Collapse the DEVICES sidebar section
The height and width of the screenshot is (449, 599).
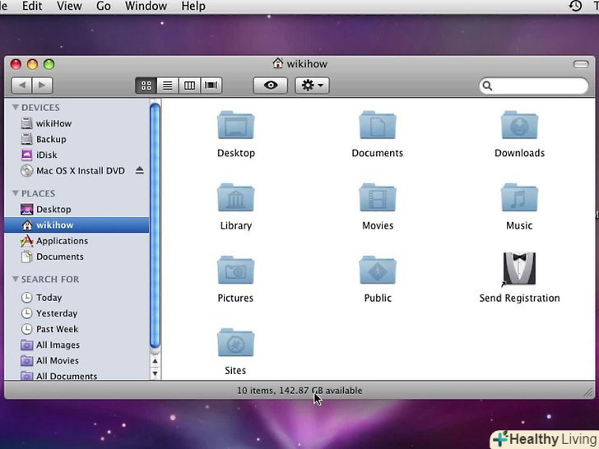15,108
